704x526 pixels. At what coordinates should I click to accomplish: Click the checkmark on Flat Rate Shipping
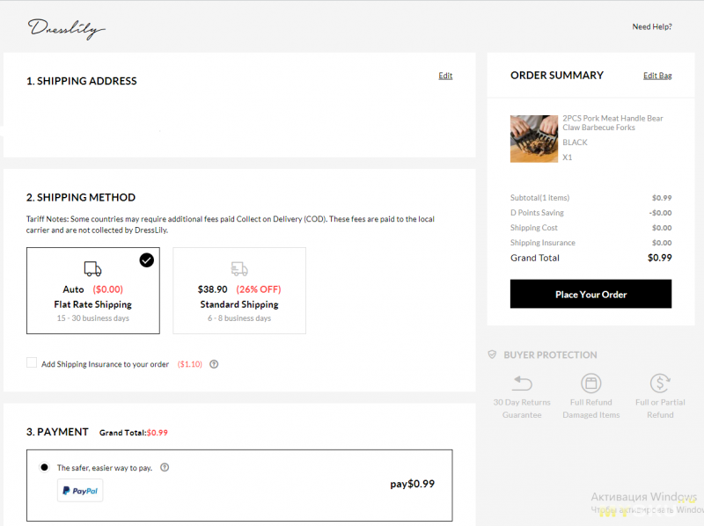click(x=146, y=260)
